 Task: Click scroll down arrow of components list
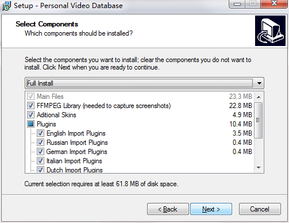[259, 168]
